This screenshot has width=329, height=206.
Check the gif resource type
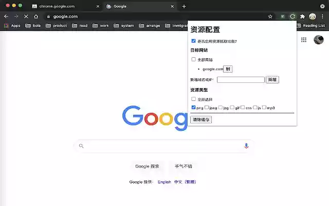click(232, 108)
